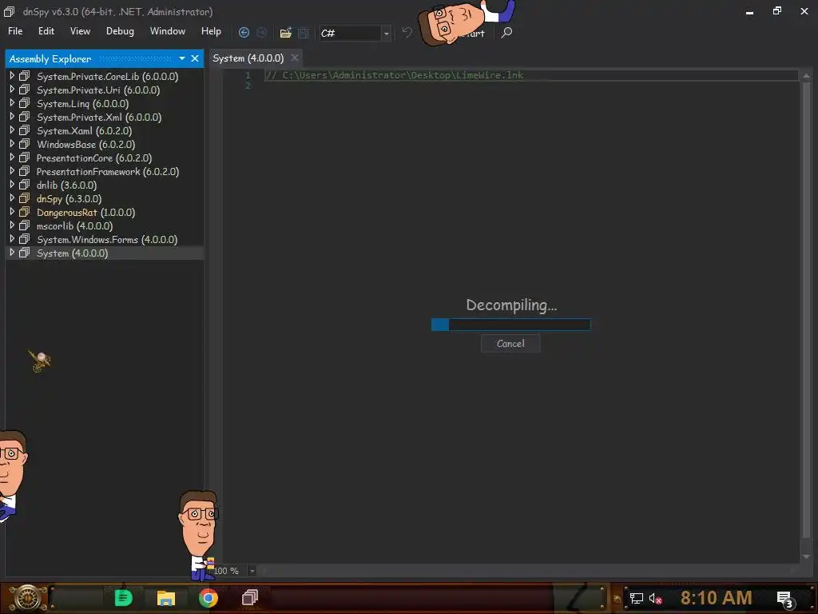Click the Undo toolbar icon
The height and width of the screenshot is (614, 818).
[x=407, y=32]
